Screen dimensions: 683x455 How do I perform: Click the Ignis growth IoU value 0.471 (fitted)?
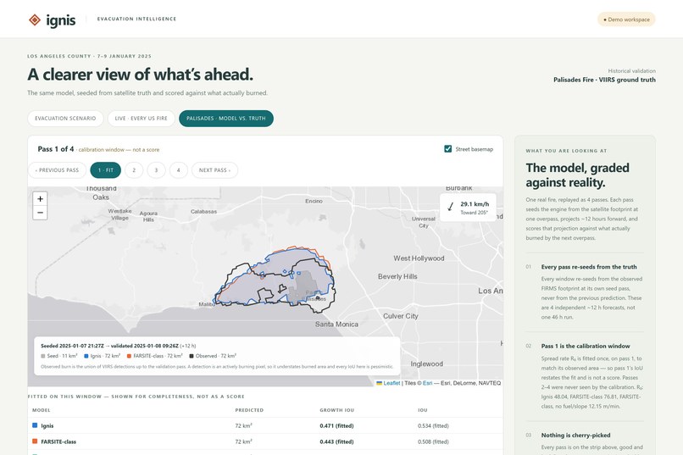(336, 426)
